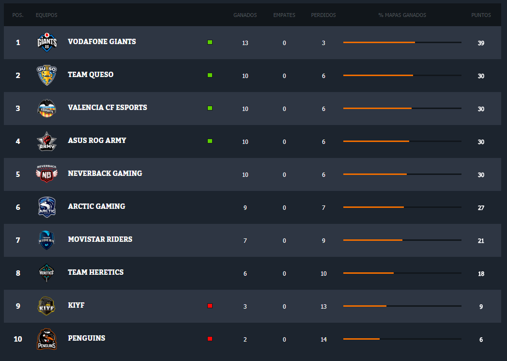
Task: Click the Team Heretics logo
Action: (46, 273)
